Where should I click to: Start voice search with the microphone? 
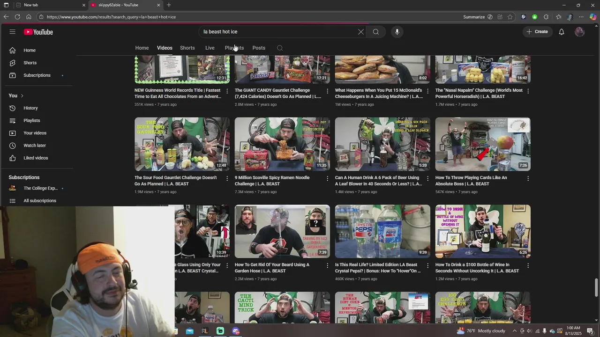click(397, 32)
